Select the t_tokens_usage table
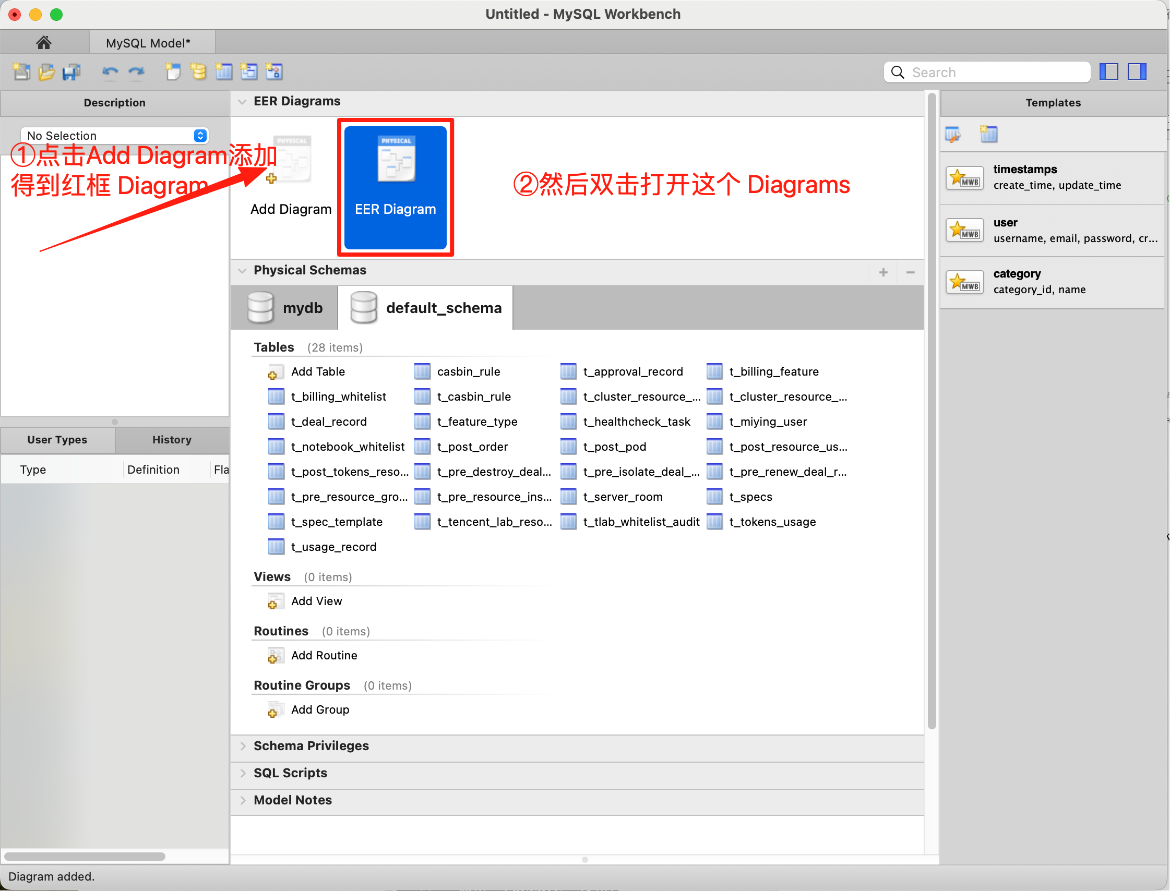Image resolution: width=1170 pixels, height=891 pixels. click(x=761, y=522)
